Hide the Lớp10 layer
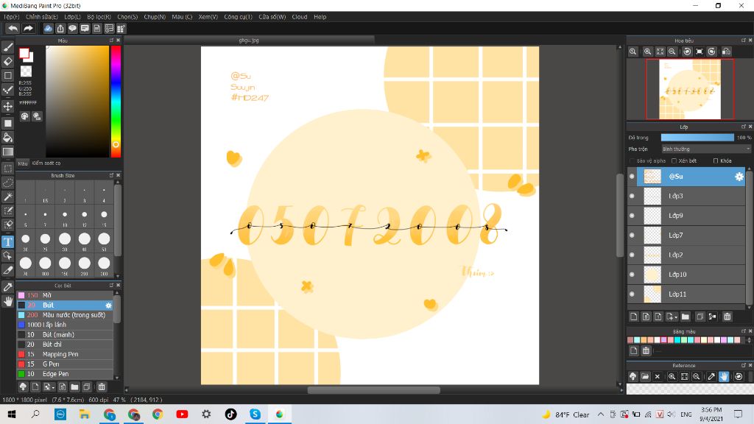 632,275
